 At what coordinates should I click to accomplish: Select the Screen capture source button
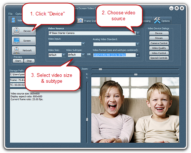(x=24, y=41)
